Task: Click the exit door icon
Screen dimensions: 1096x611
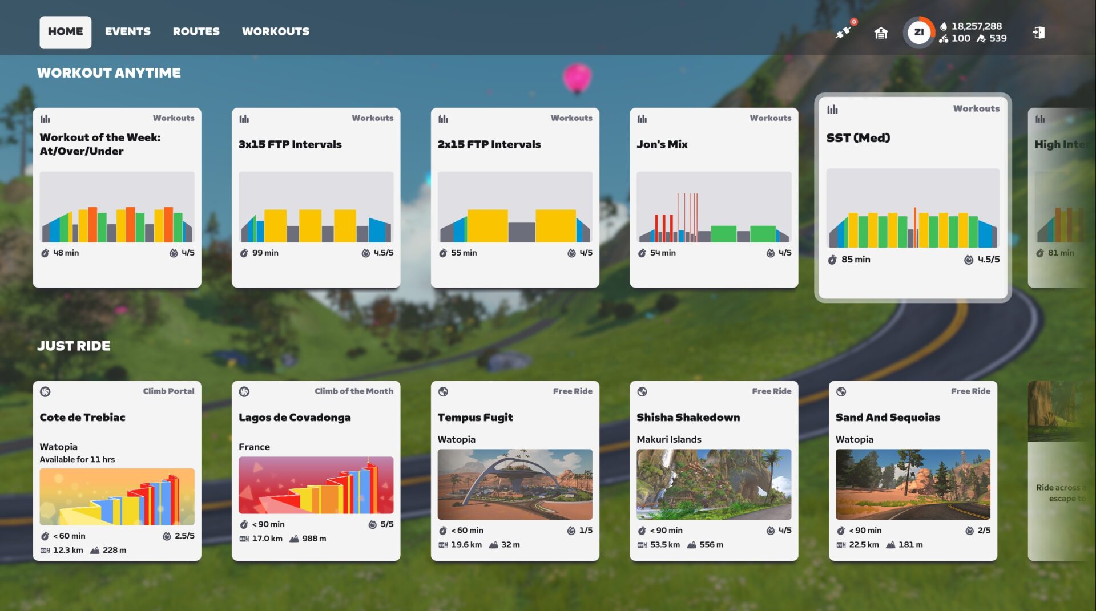Action: (1038, 33)
